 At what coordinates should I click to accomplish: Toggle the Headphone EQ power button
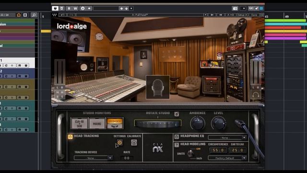(177, 136)
